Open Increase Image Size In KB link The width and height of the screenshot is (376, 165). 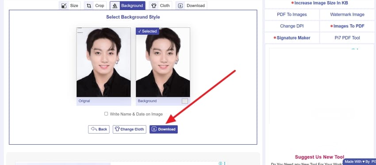tap(320, 3)
